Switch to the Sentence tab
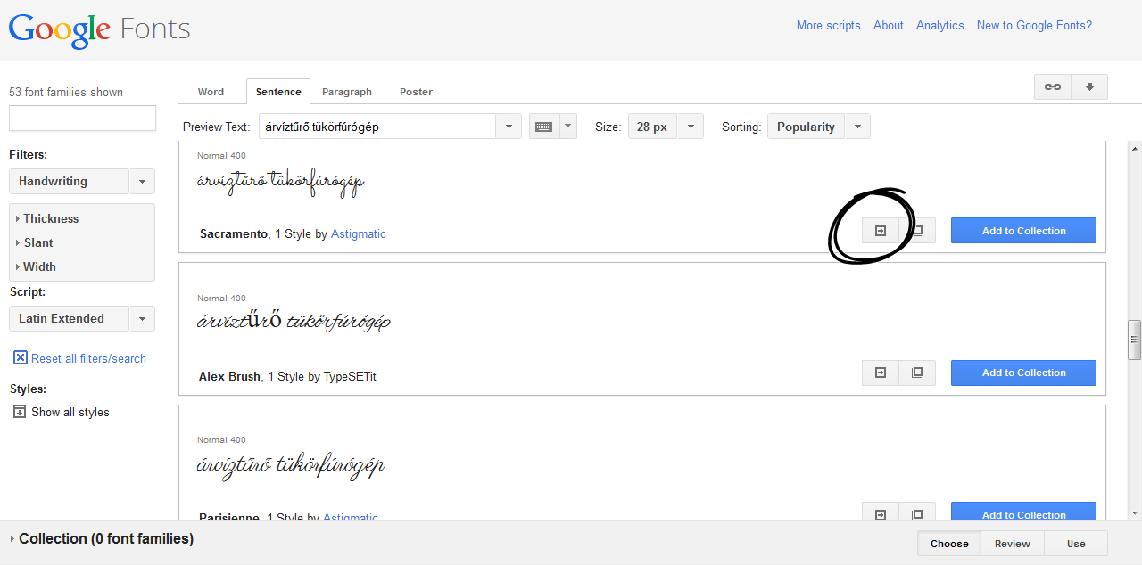This screenshot has height=565, width=1142. coord(278,92)
